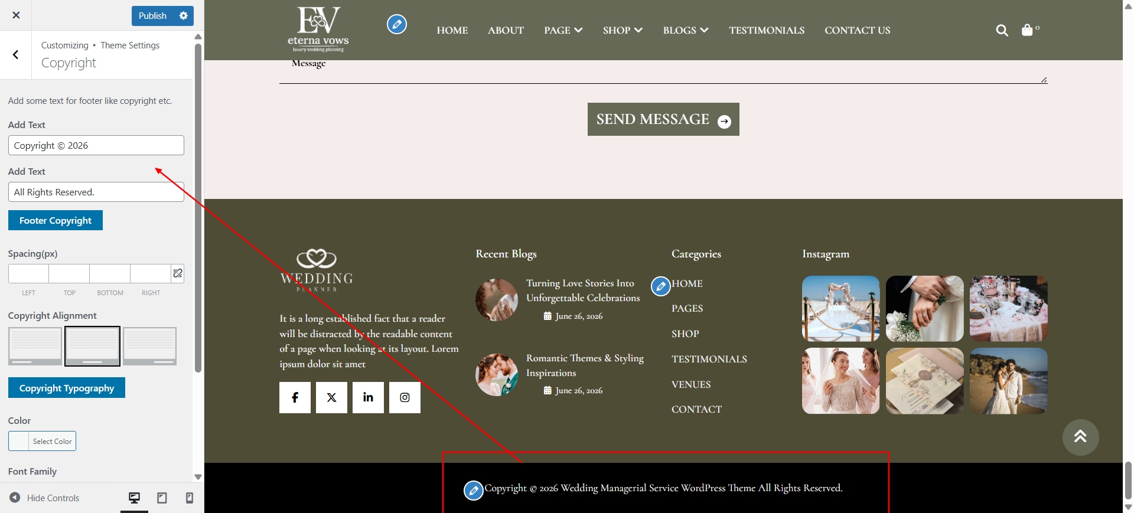Expand the BLOGS menu dropdown
Screen dimensions: 1134x513
pyautogui.click(x=686, y=30)
